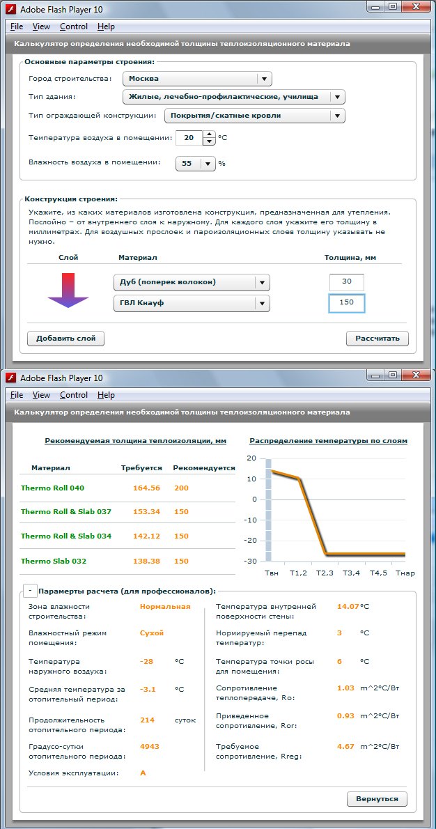Open building type dropdown showing Жилые, лечебно-профилактические
The height and width of the screenshot is (829, 436).
pos(233,97)
